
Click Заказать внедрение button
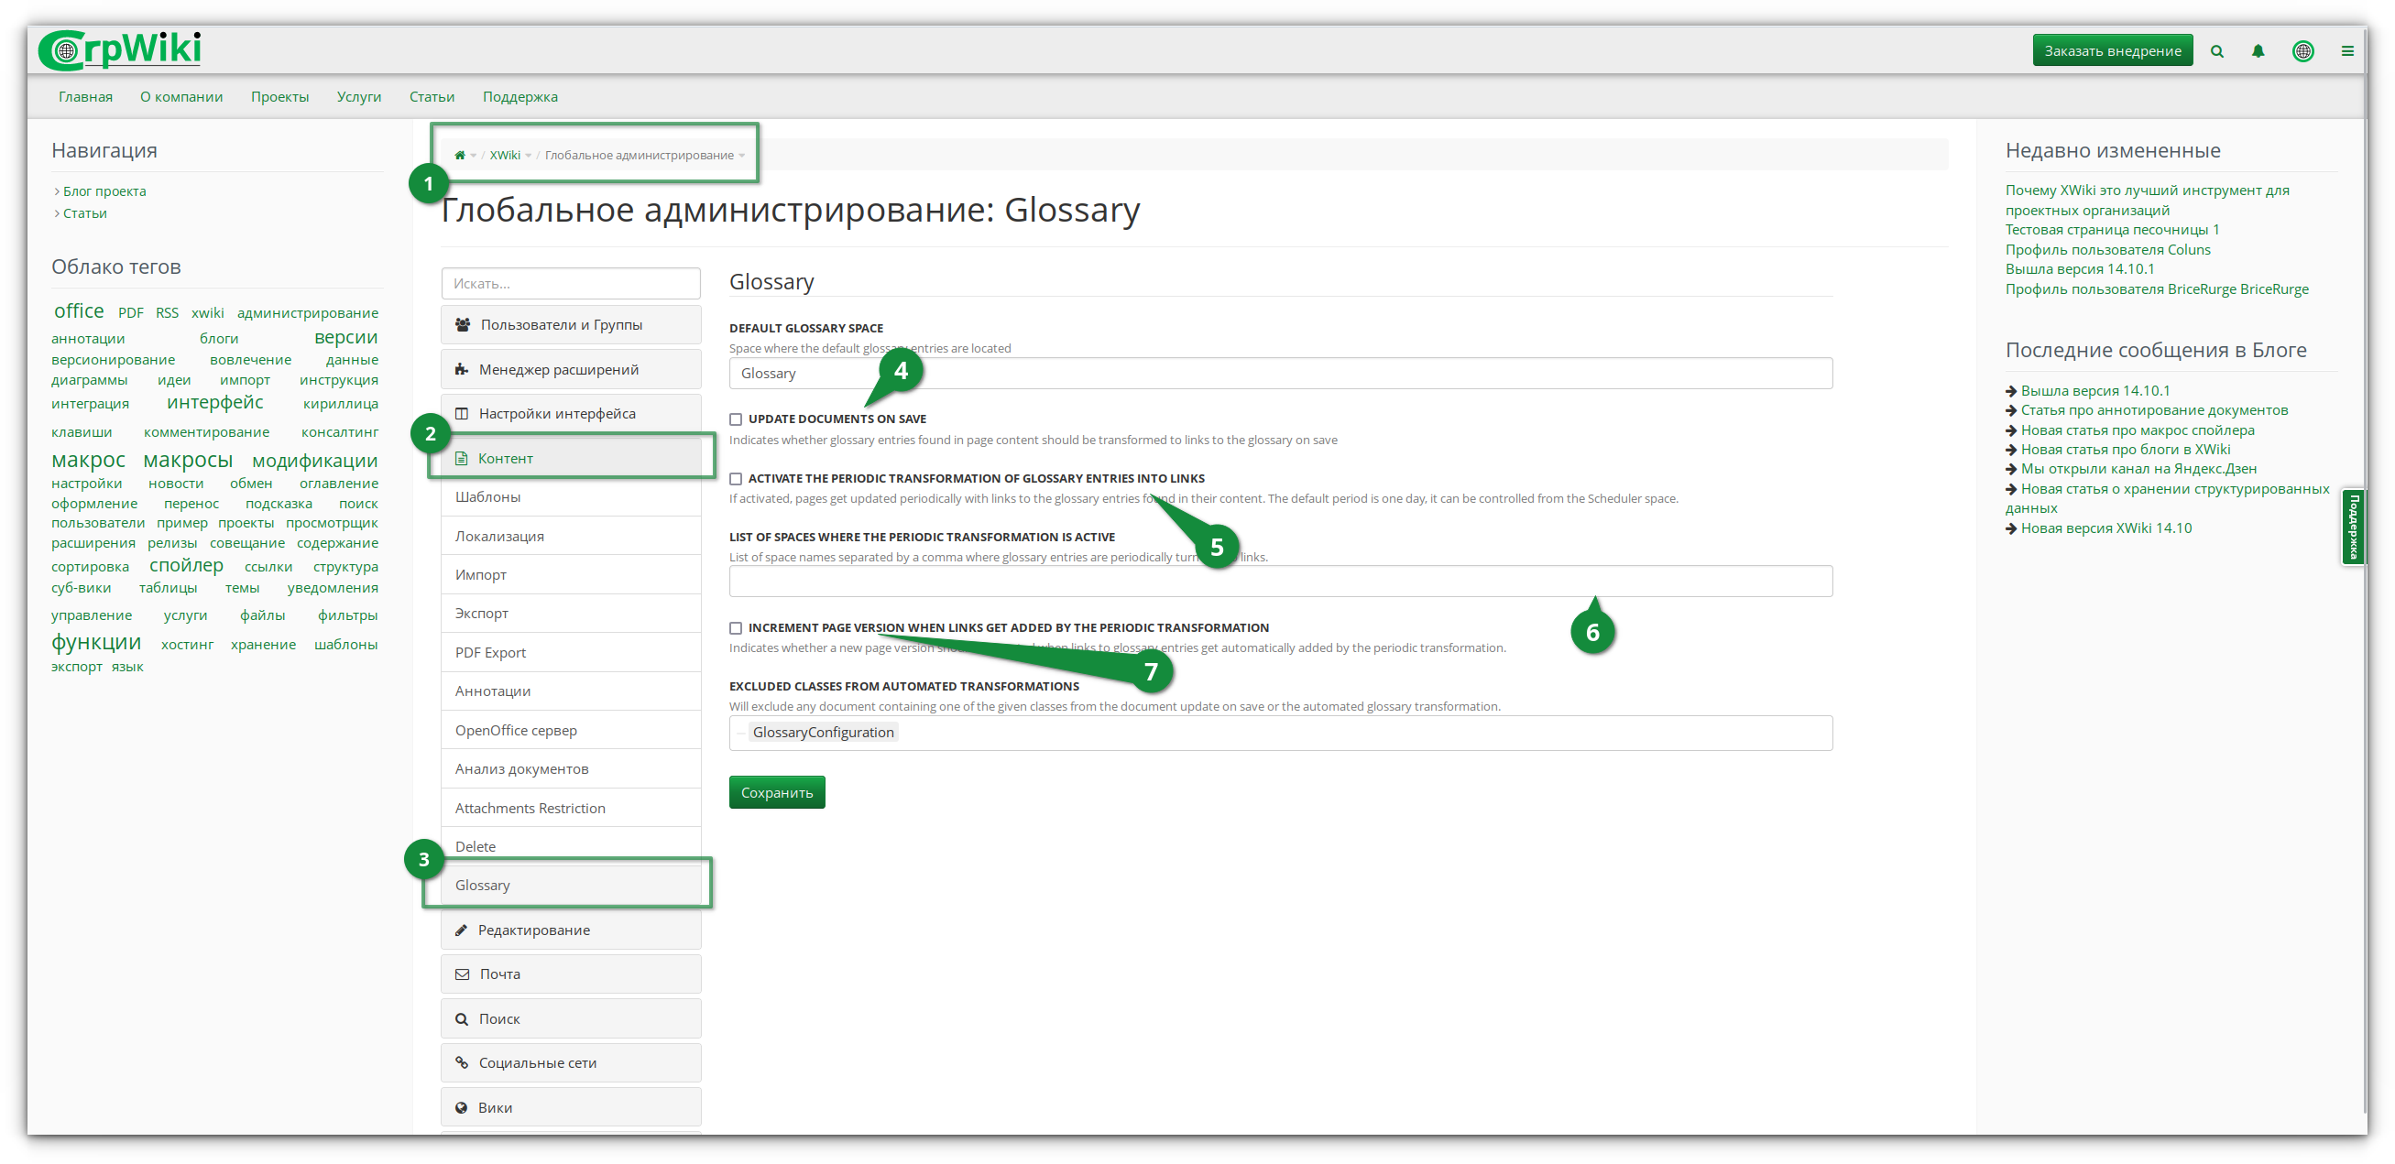[2113, 51]
